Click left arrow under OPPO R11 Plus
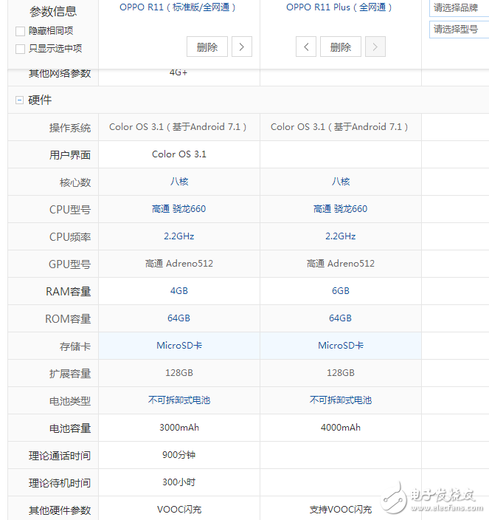The height and width of the screenshot is (520, 489). point(307,47)
